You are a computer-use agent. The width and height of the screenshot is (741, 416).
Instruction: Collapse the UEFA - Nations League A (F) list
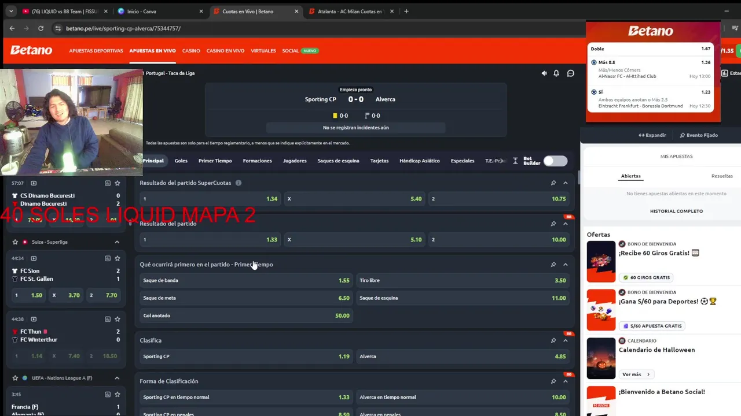pos(117,378)
